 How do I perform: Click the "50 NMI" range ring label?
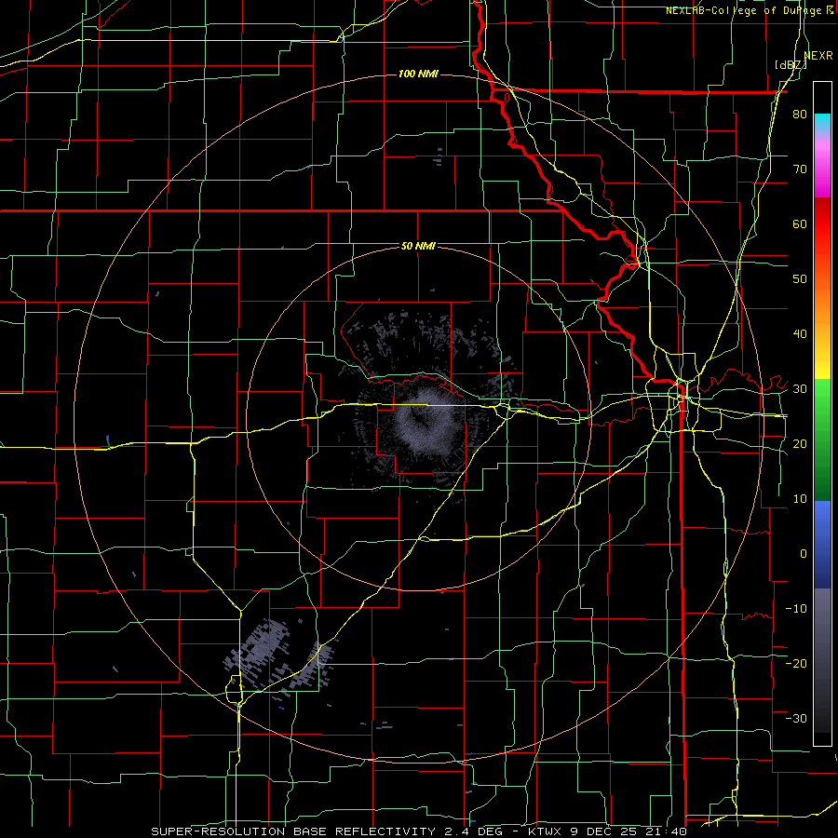click(418, 246)
